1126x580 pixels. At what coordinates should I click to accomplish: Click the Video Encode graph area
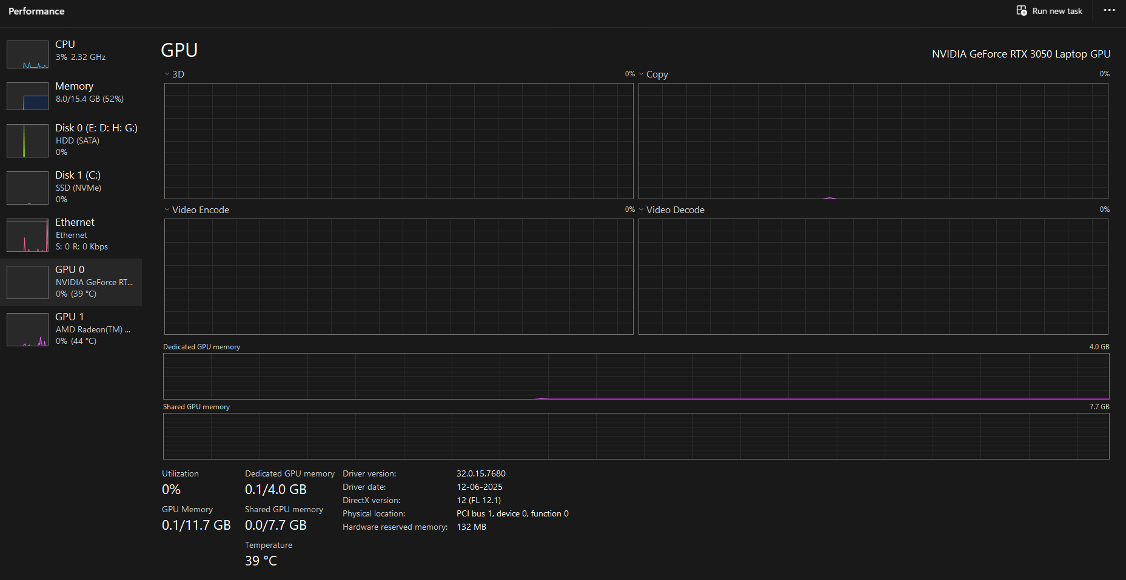(x=399, y=277)
